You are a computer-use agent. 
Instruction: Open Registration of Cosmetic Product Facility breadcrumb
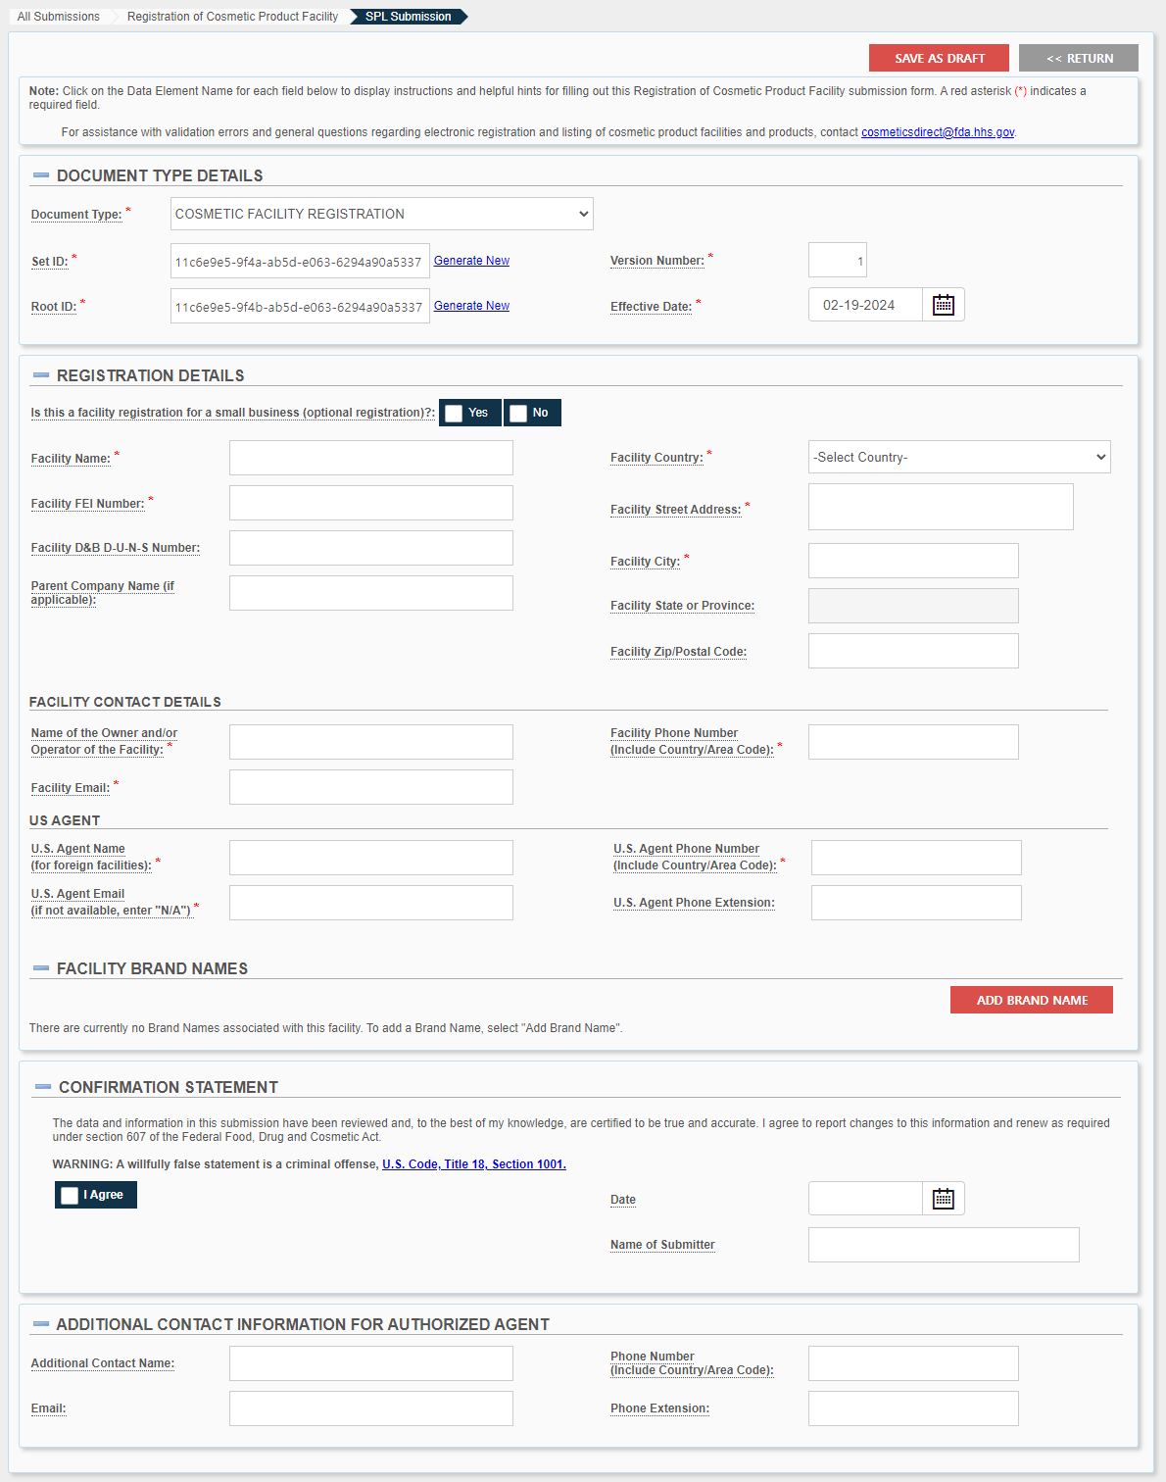coord(232,17)
